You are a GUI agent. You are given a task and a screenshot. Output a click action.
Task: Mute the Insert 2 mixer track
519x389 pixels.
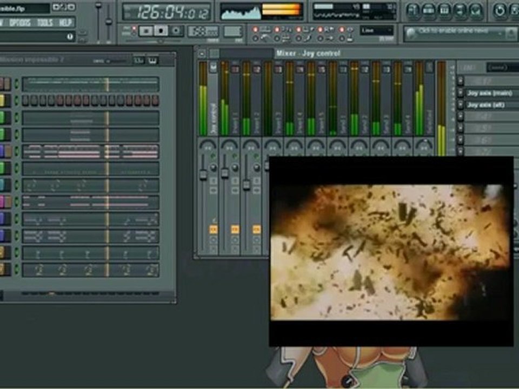(256, 155)
